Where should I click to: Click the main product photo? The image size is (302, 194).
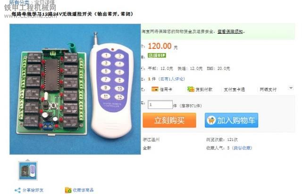(75, 89)
